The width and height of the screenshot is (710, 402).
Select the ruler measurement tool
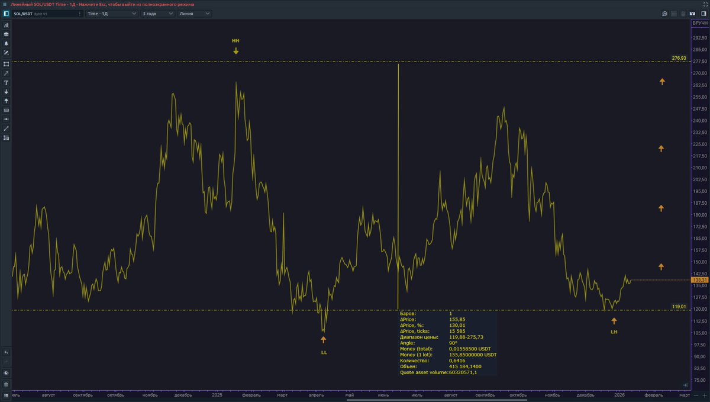6,110
